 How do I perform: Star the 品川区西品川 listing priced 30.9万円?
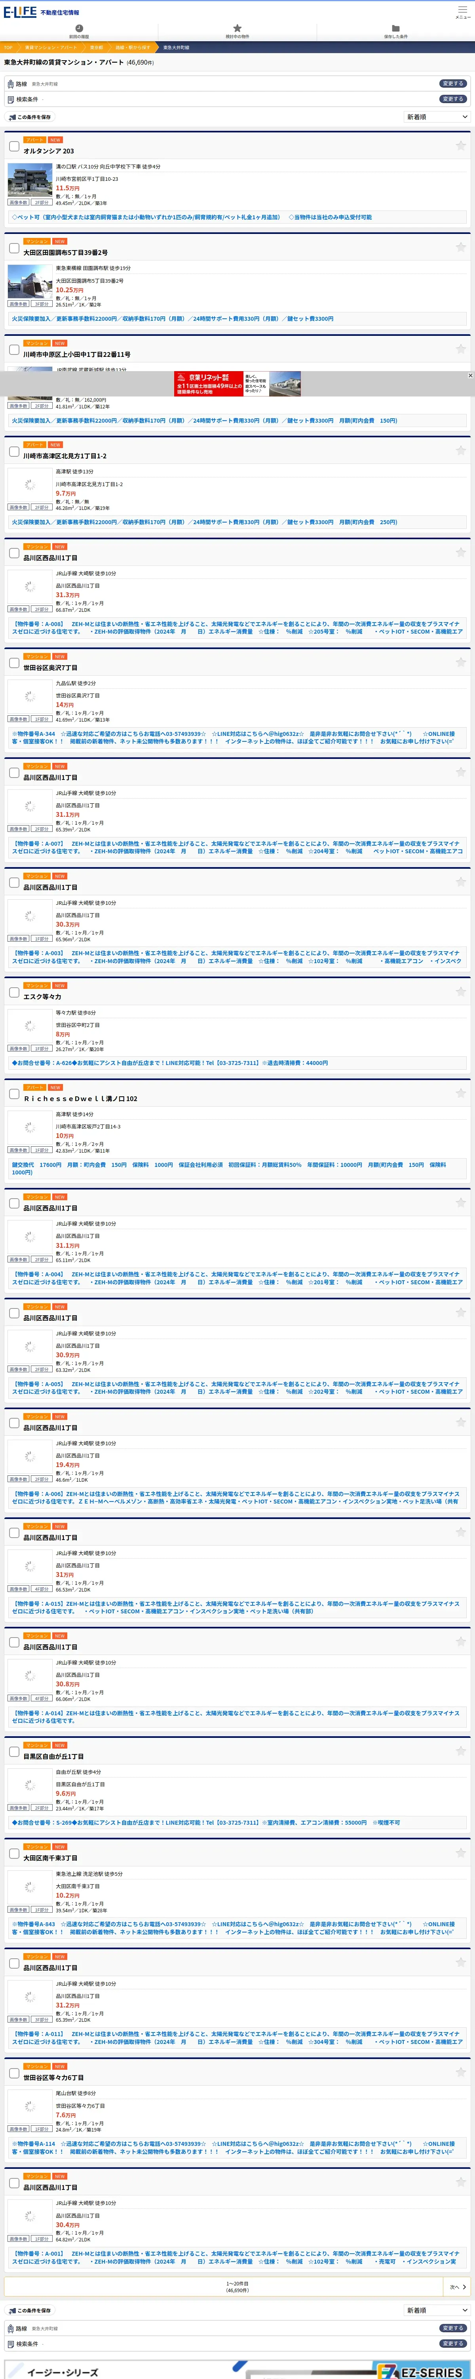(x=460, y=1313)
